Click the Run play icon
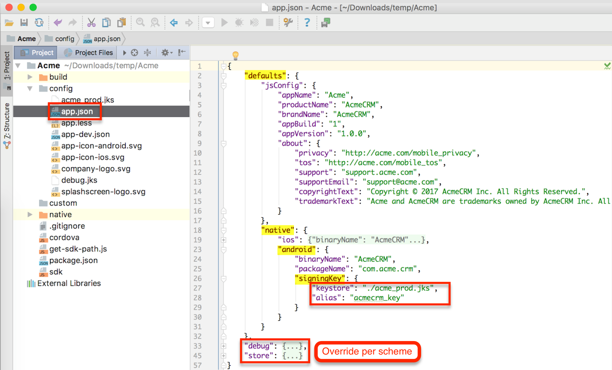This screenshot has width=612, height=370. (x=224, y=23)
